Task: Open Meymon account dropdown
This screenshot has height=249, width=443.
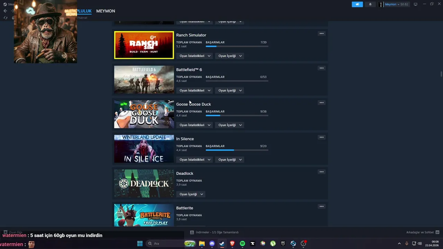Action: pyautogui.click(x=397, y=4)
